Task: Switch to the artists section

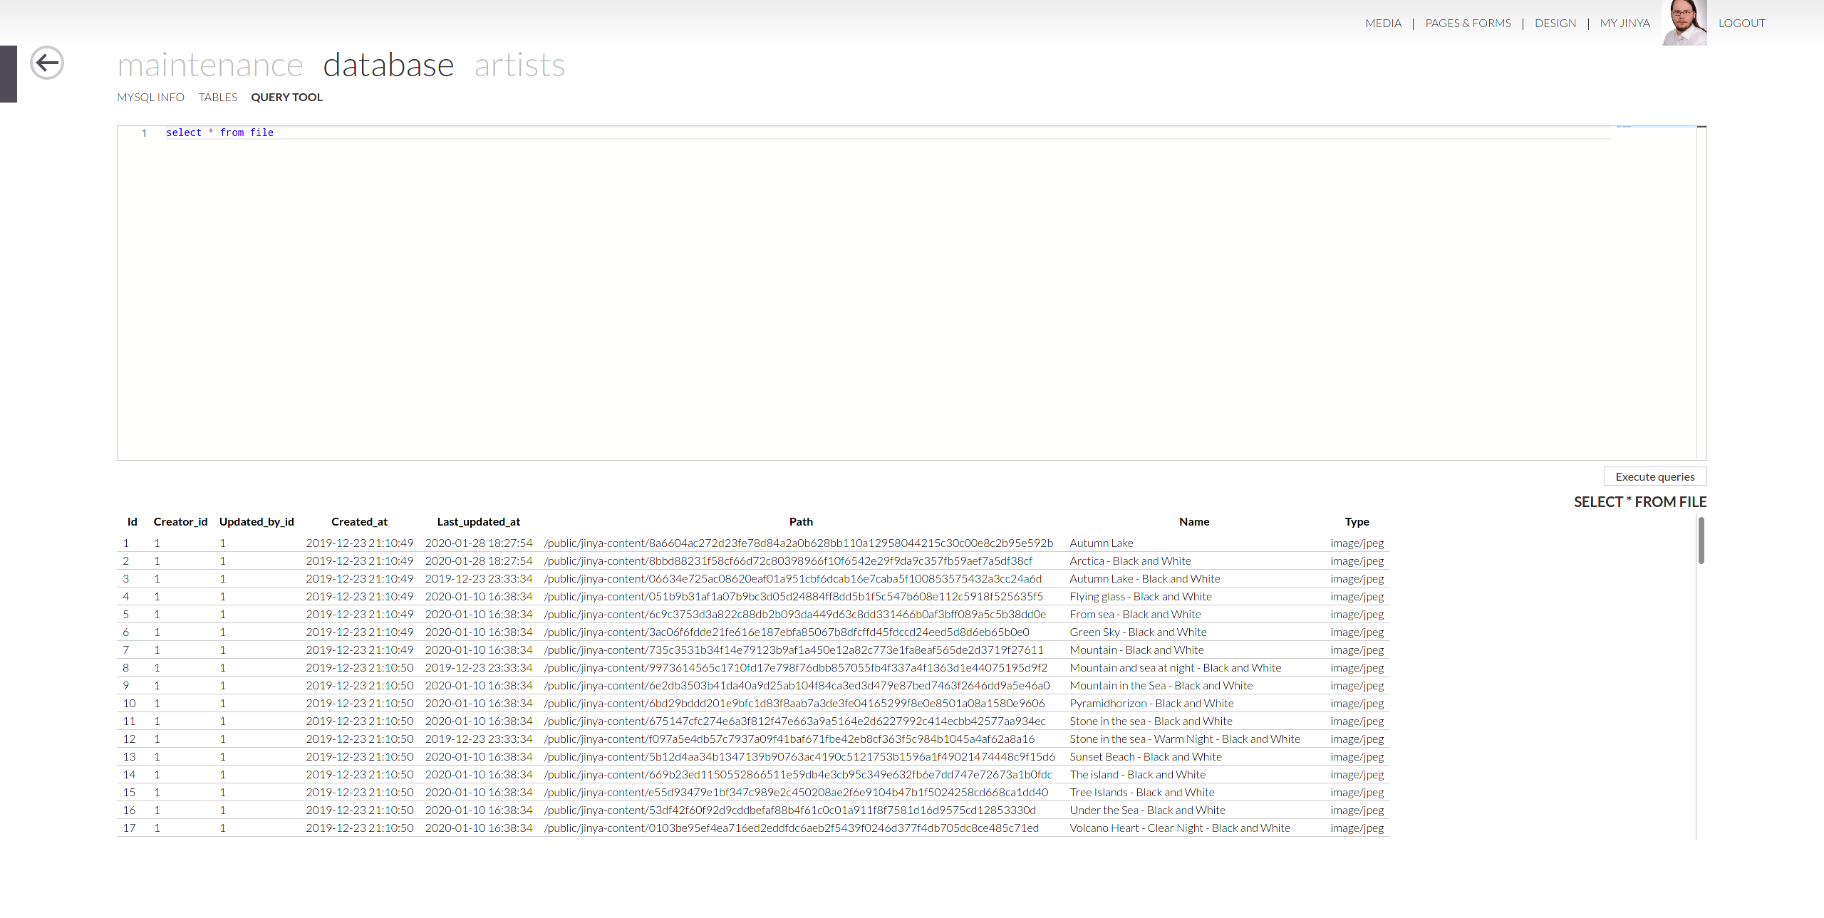Action: point(519,66)
